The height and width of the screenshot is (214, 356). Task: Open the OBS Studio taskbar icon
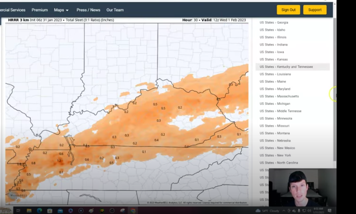coord(112,211)
